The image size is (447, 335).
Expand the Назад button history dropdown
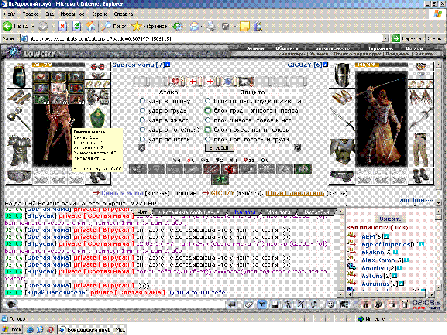pos(33,26)
